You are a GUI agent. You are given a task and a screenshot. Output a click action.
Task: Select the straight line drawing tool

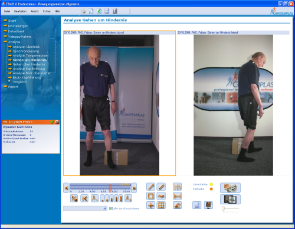(161, 187)
